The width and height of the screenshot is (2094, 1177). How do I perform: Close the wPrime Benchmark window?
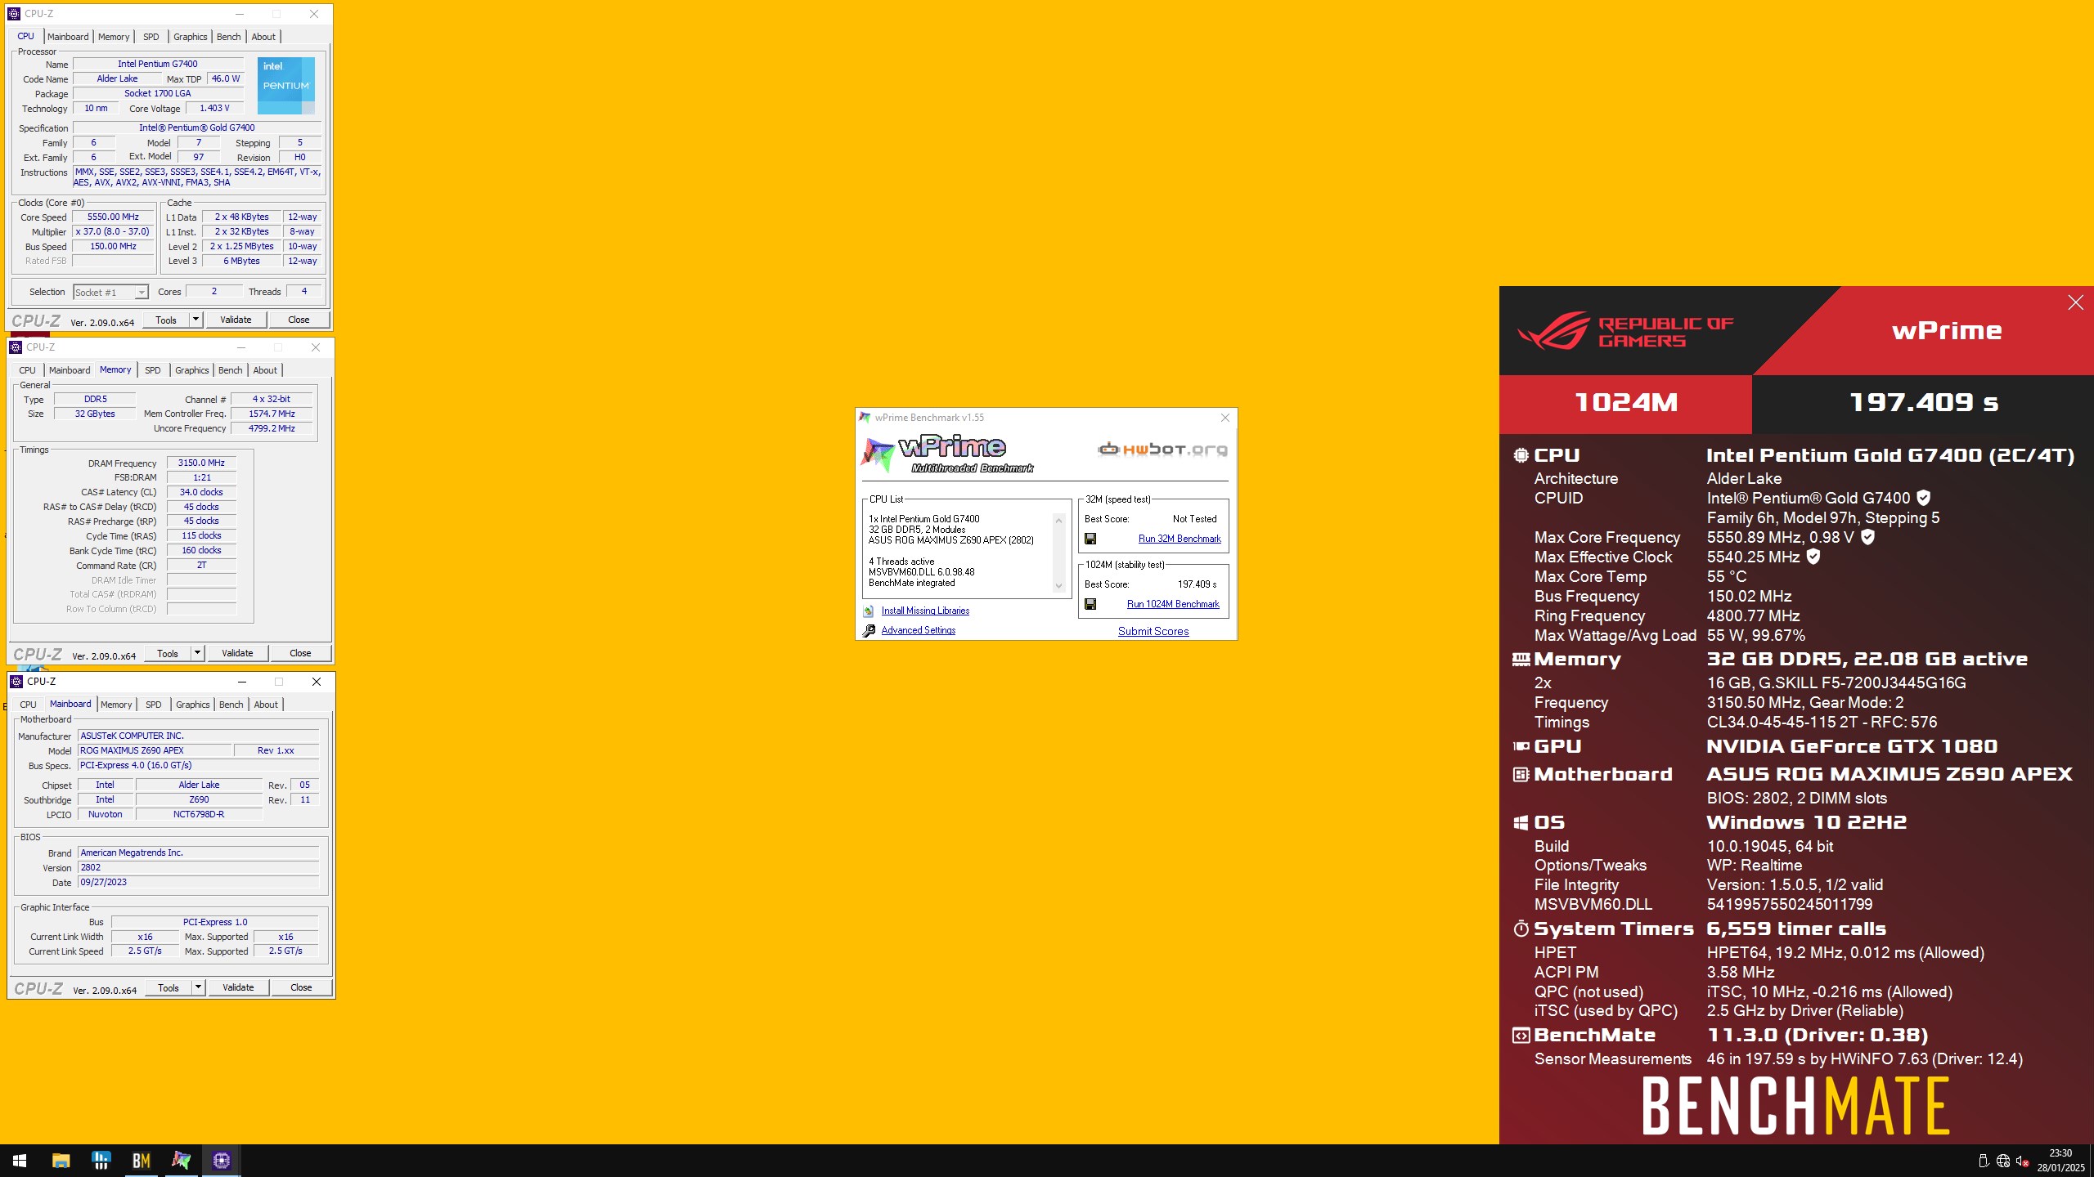[x=1224, y=418]
